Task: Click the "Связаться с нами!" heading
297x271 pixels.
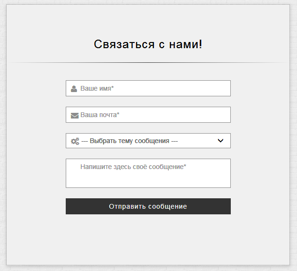Action: tap(148, 44)
